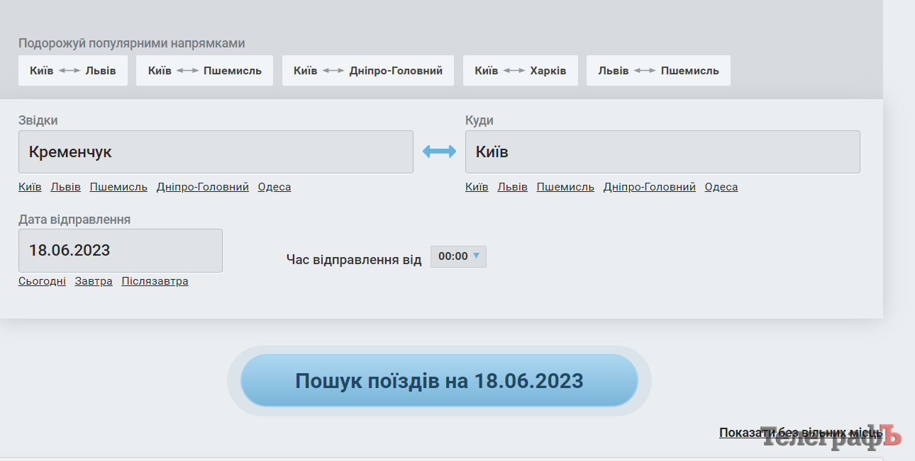Click the Куди field containing Київ
Image resolution: width=915 pixels, height=461 pixels.
point(662,152)
